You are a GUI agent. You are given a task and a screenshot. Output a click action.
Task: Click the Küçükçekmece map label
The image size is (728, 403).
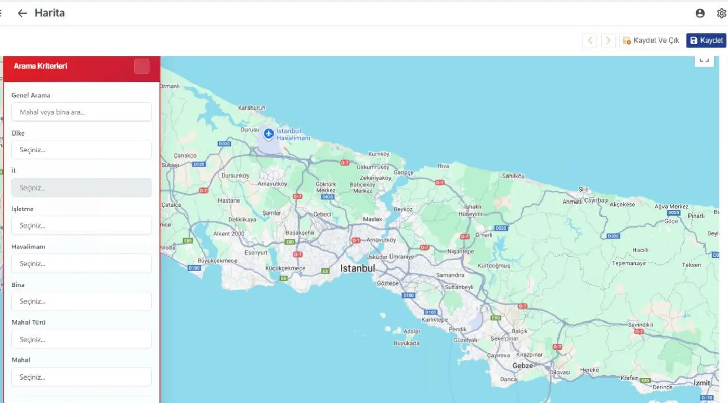pos(285,268)
